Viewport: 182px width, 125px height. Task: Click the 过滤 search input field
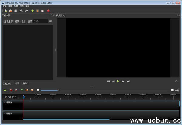[x=40, y=21]
